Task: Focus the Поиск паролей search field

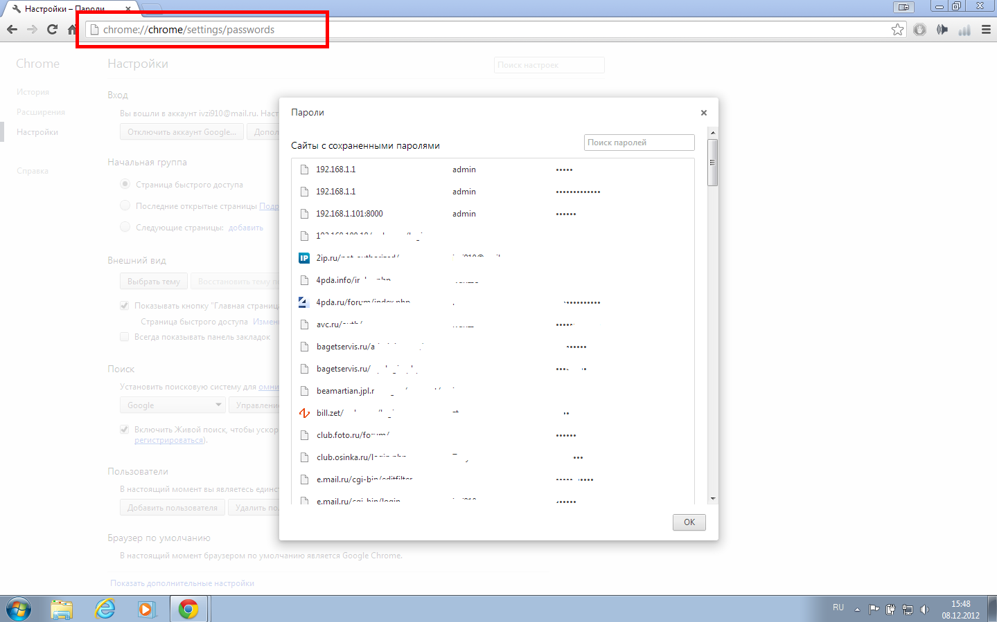Action: 639,143
